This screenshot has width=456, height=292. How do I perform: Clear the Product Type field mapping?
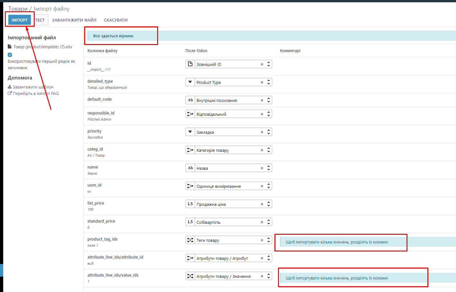click(x=262, y=82)
